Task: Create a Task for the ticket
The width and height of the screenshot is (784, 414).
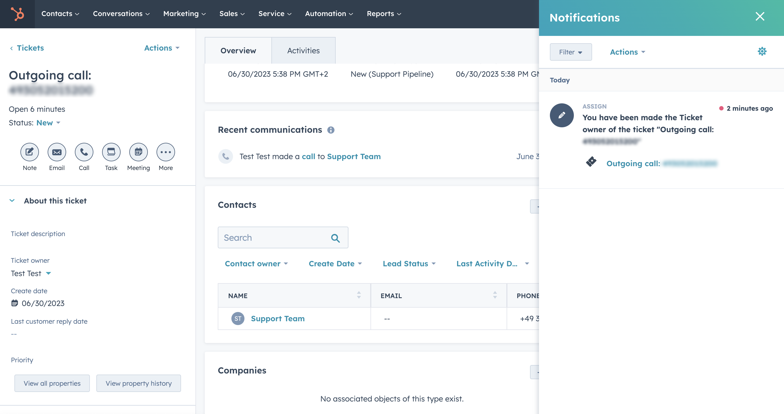Action: click(111, 152)
